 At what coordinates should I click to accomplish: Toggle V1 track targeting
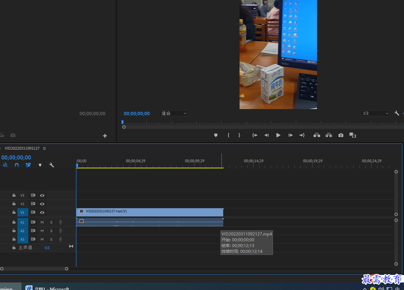point(23,213)
